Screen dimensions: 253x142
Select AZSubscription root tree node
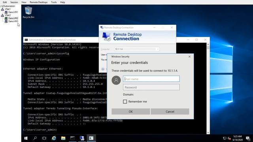tap(8, 6)
